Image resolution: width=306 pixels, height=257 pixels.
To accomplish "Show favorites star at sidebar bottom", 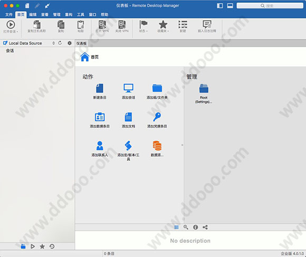I will click(42, 246).
